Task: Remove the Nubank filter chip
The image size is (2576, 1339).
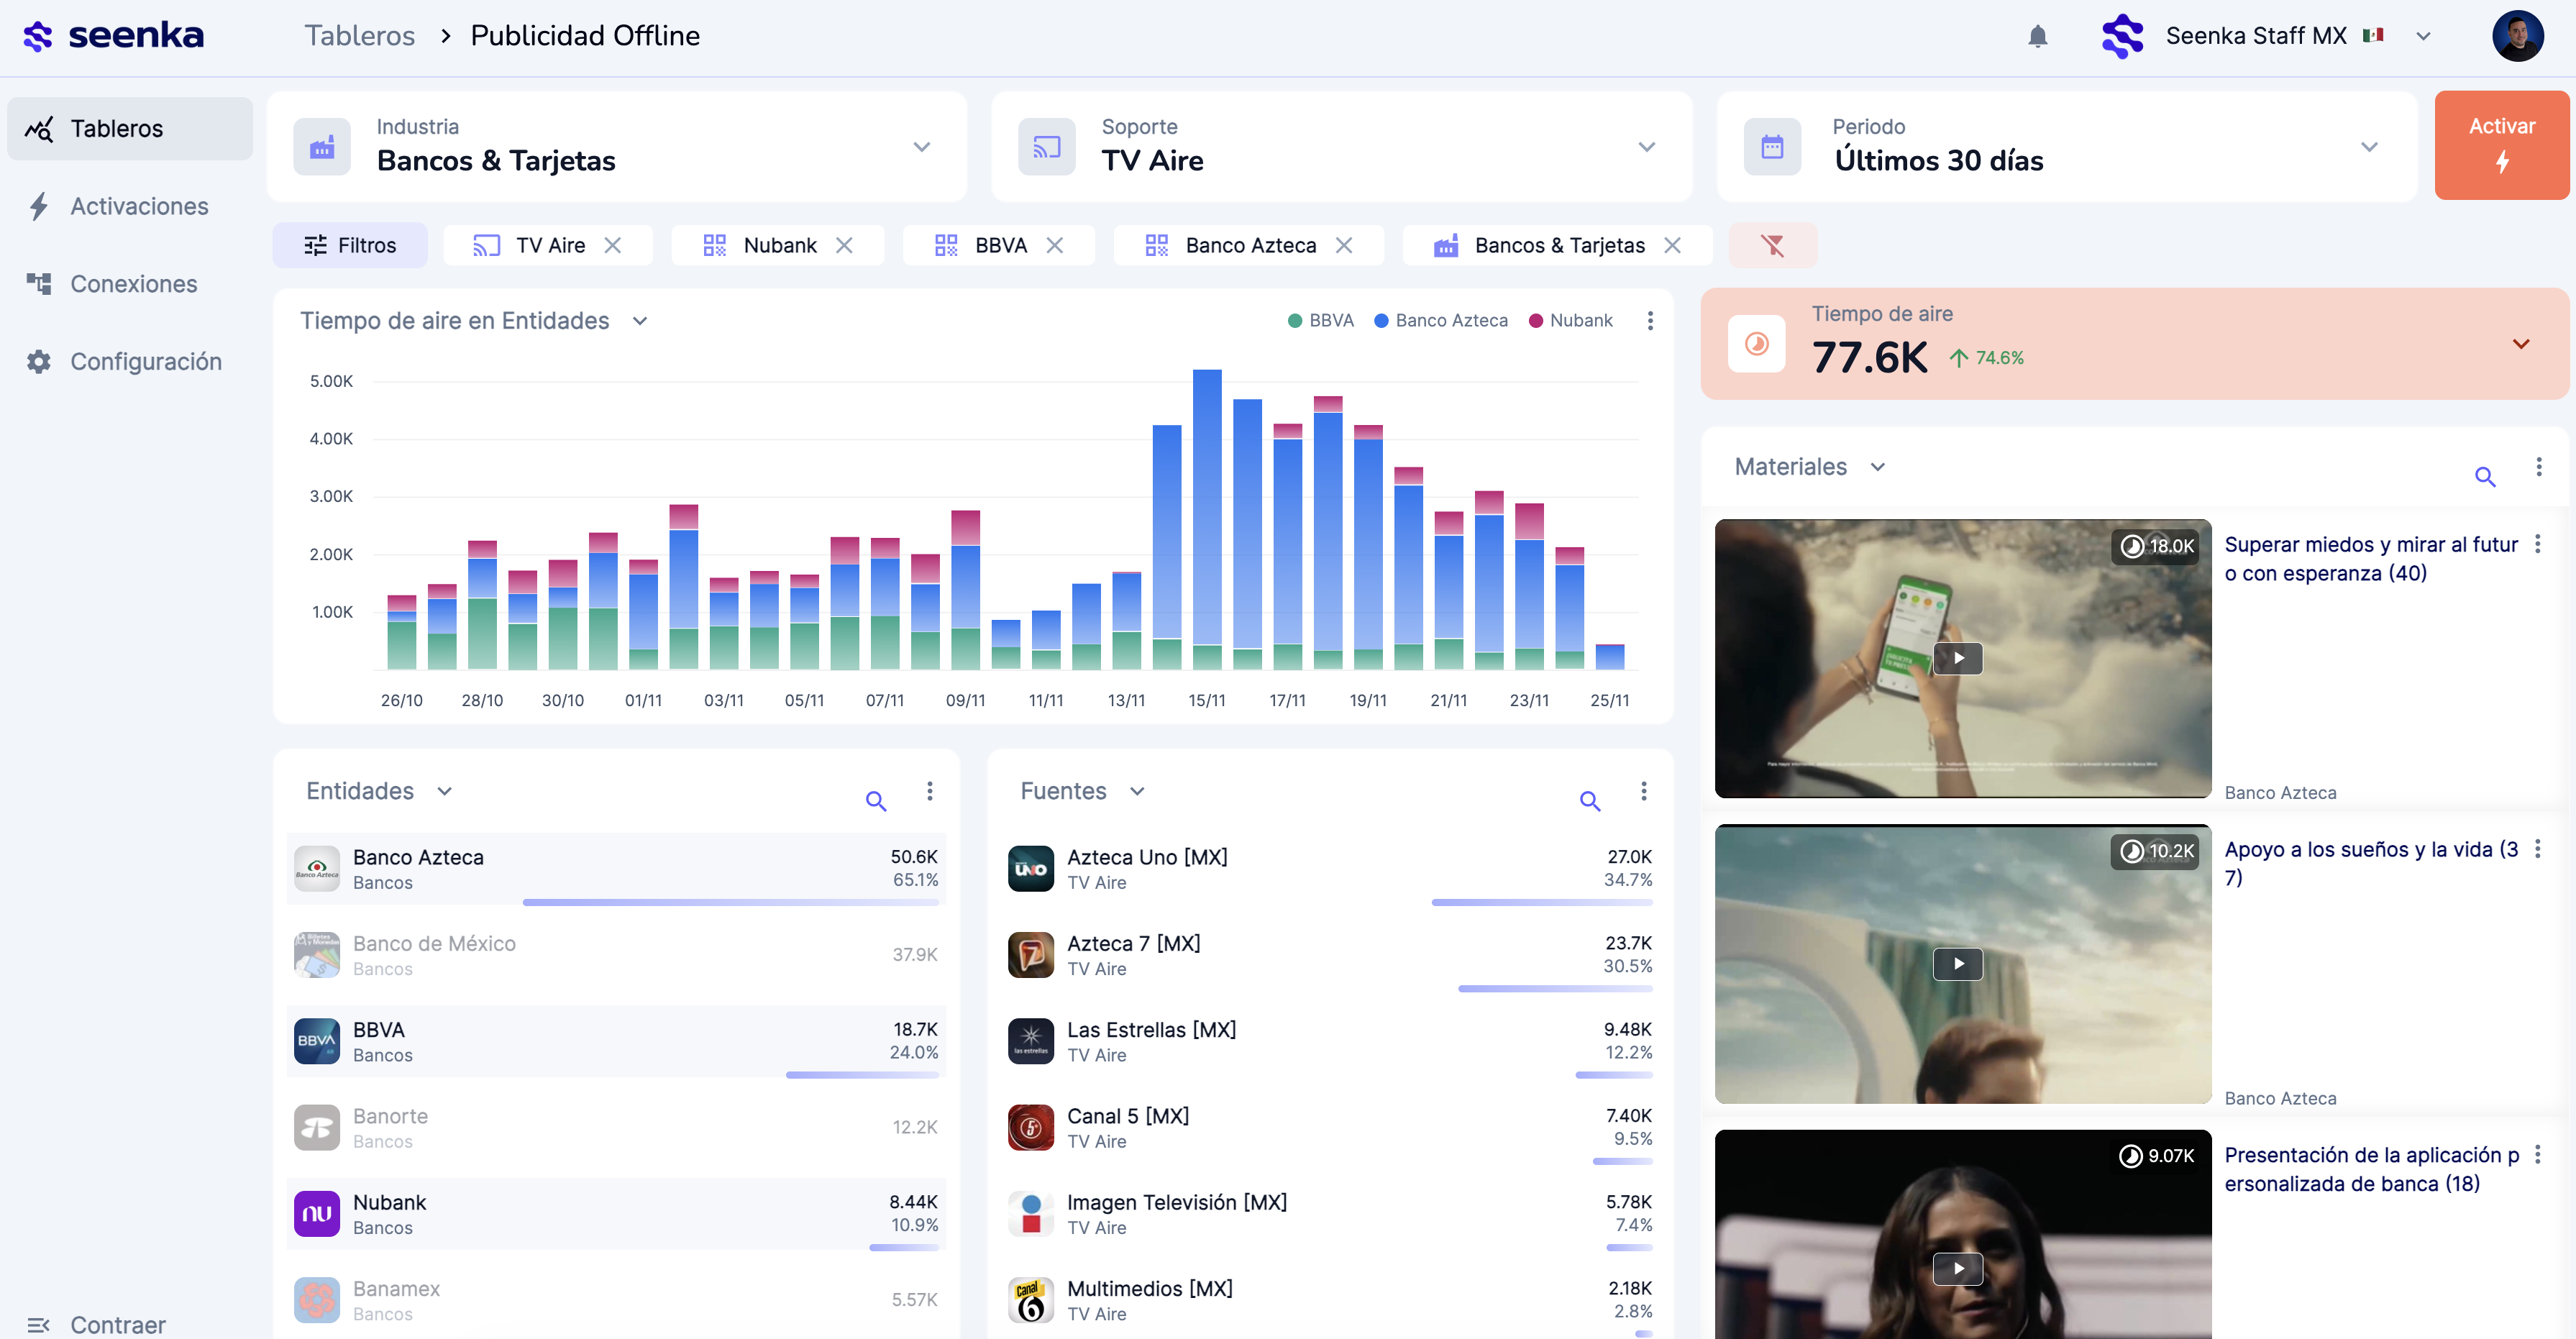Action: (844, 245)
